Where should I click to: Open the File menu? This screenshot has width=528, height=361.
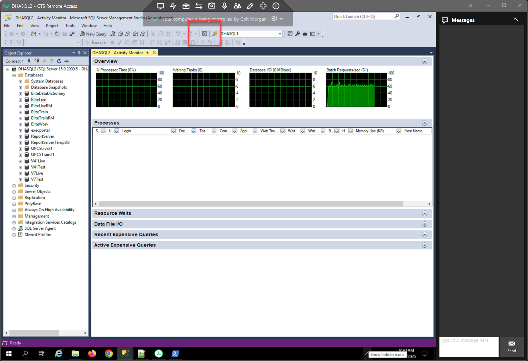[x=7, y=26]
